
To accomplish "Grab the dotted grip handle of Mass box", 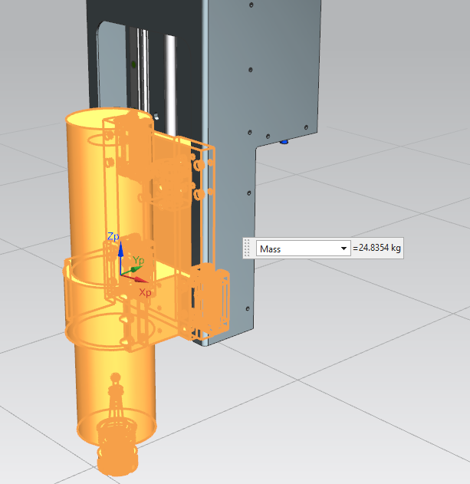I will click(x=248, y=249).
